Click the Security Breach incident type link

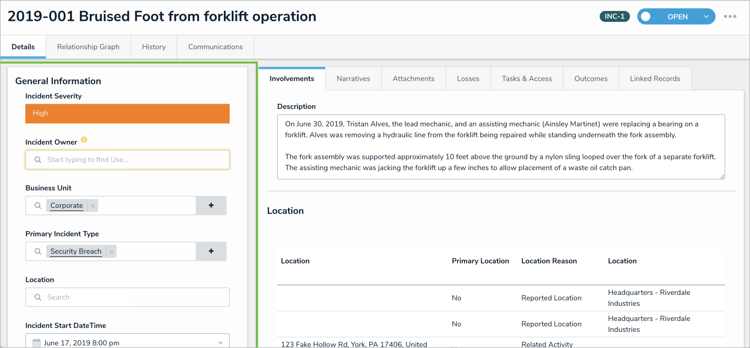[76, 252]
